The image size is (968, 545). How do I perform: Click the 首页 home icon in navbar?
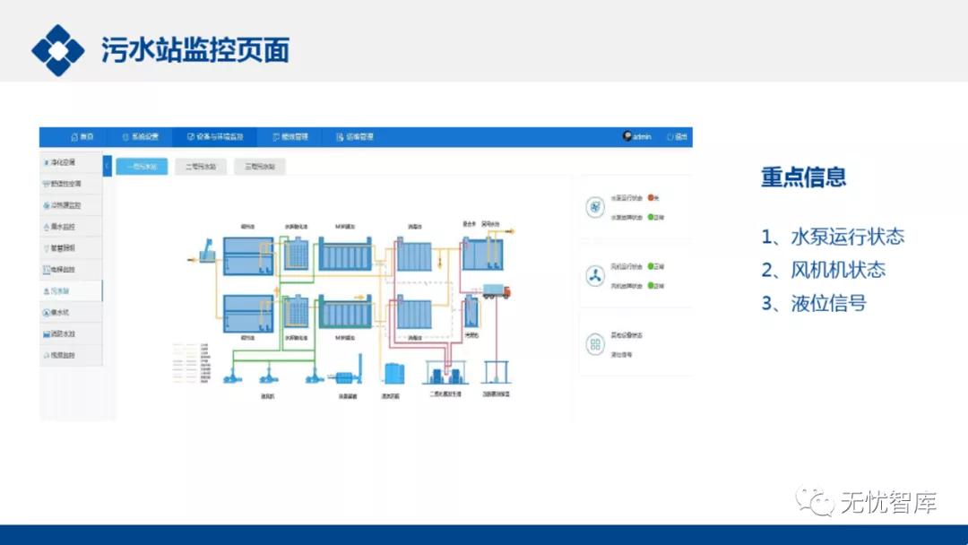point(74,137)
